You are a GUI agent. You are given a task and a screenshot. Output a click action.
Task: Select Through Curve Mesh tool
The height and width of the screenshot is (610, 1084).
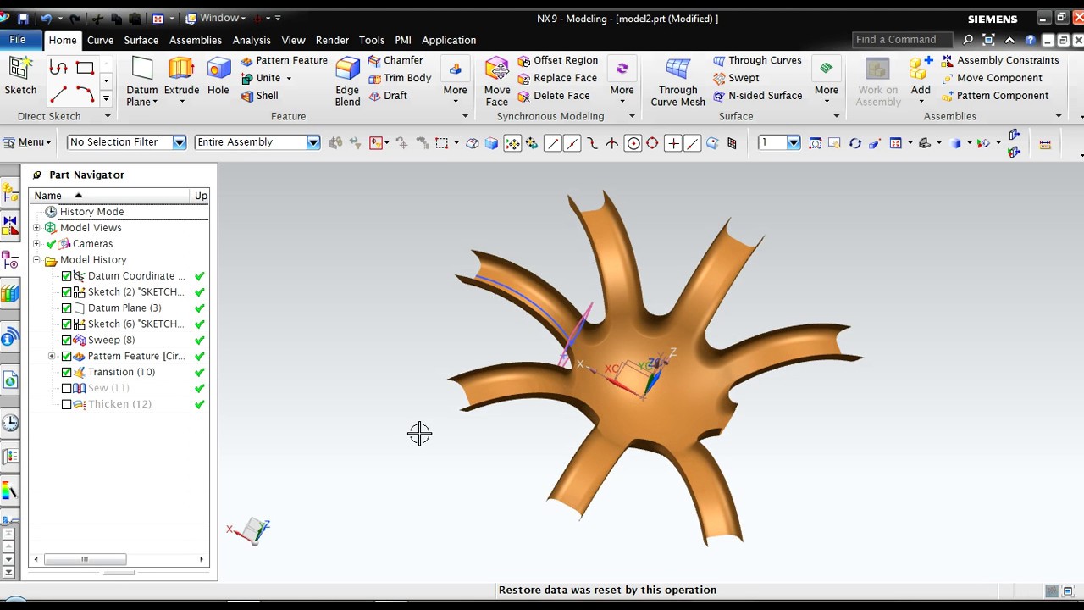click(x=677, y=81)
